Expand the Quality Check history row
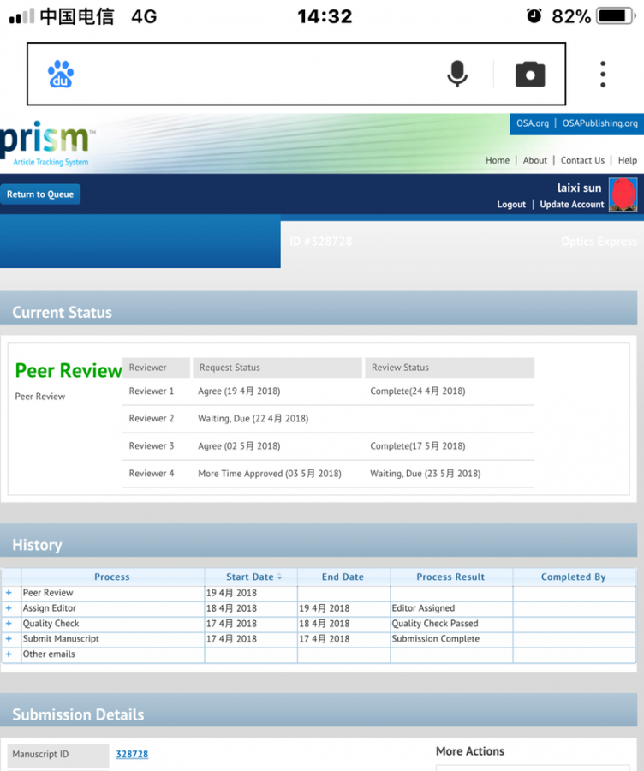644x771 pixels. pos(9,624)
